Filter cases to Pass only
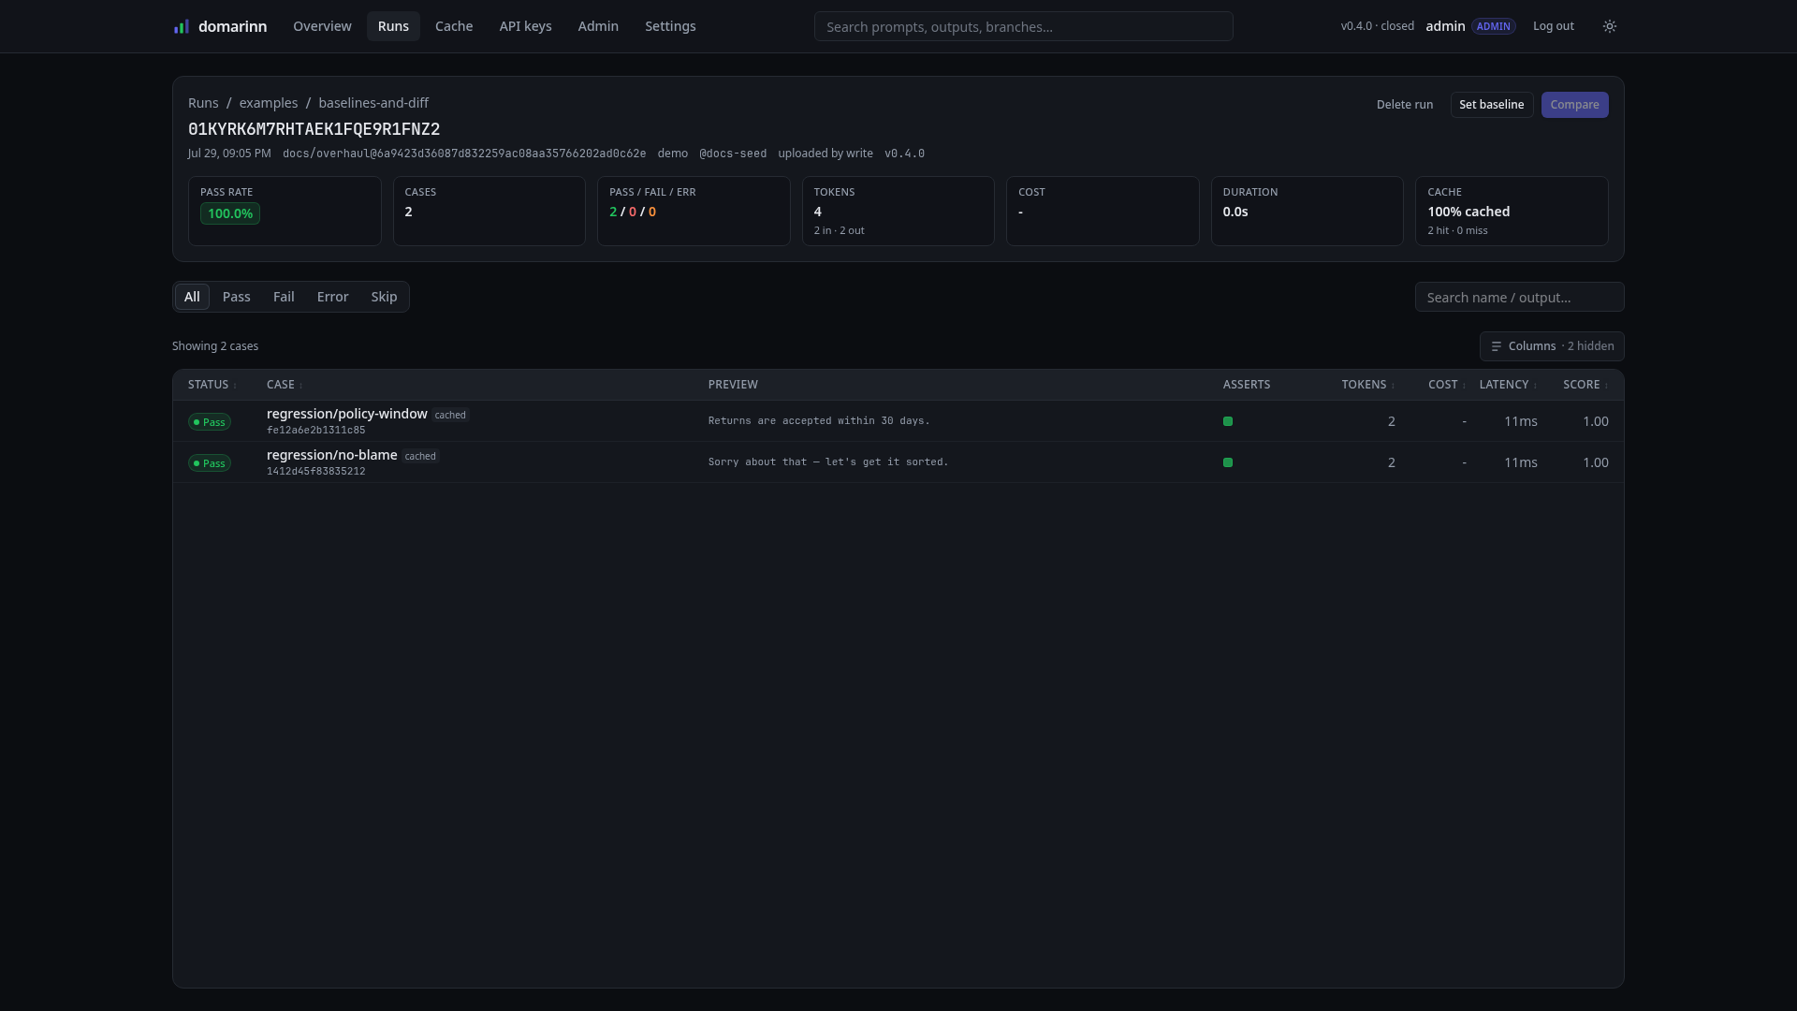Image resolution: width=1797 pixels, height=1011 pixels. pos(236,297)
